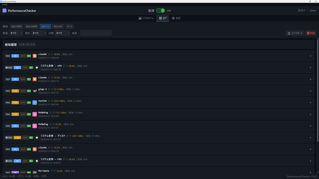Click the 検知履歴 heading
Screen dimensions: 319x179
(x=11, y=45)
